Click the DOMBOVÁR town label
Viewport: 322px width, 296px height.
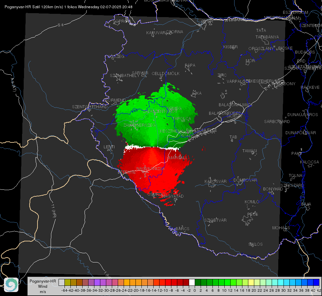coord(245,180)
